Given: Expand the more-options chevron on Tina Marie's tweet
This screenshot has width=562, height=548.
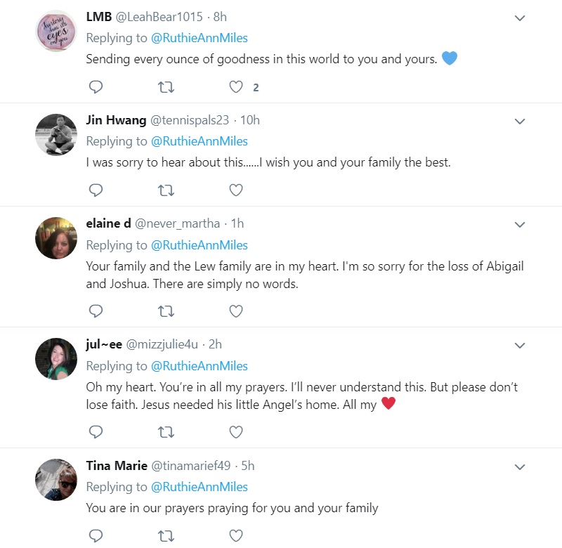Looking at the screenshot, I should (520, 467).
